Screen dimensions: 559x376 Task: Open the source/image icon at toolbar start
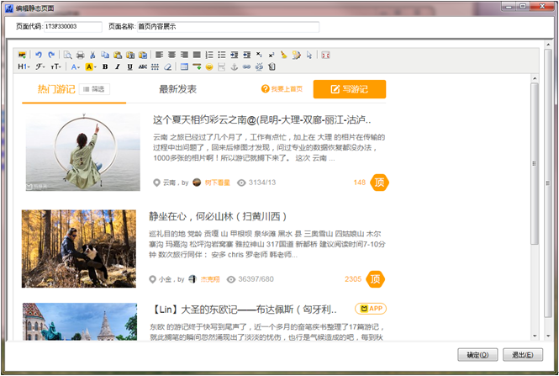[x=22, y=55]
